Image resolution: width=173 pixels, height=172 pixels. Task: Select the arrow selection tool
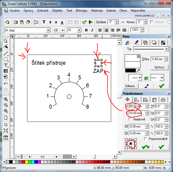click(6, 41)
